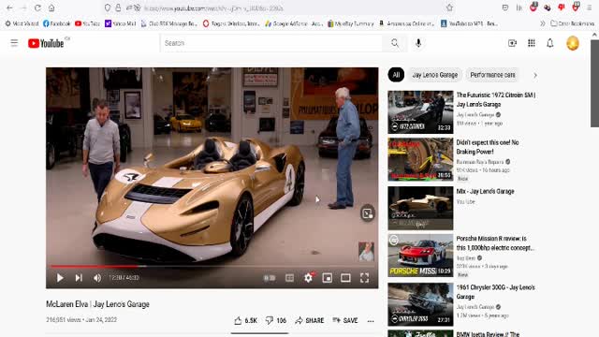The image size is (599, 337).
Task: Click the site shield tracking protection icon
Action: tap(108, 7)
